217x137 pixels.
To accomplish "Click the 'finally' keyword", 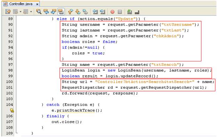I will (55, 116).
